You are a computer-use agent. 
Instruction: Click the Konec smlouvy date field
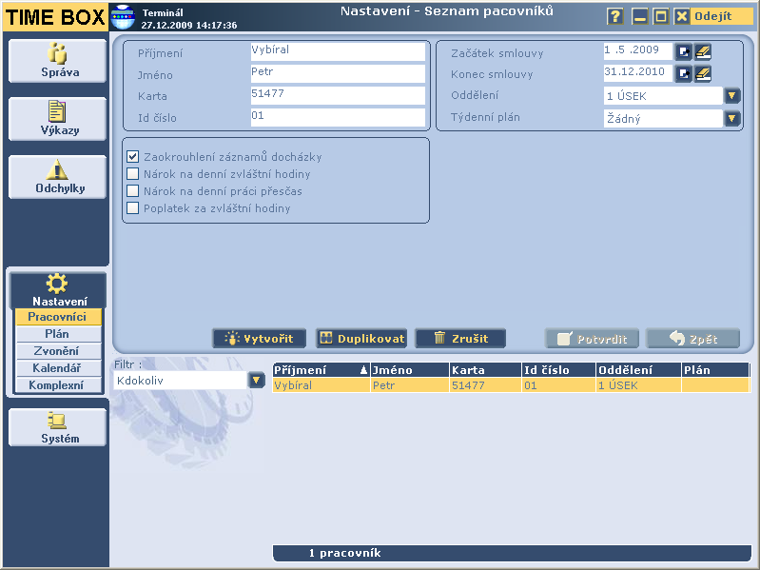tap(638, 73)
